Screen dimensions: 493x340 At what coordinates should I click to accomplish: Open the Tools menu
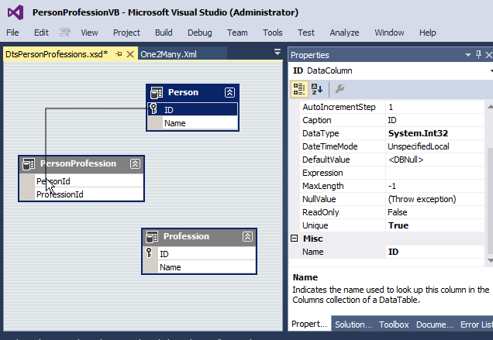click(x=273, y=33)
